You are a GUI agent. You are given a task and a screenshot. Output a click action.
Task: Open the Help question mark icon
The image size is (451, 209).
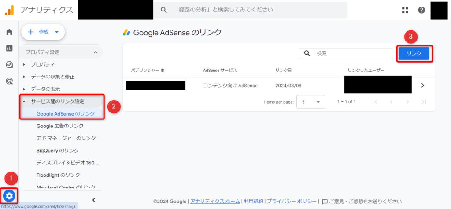point(421,10)
